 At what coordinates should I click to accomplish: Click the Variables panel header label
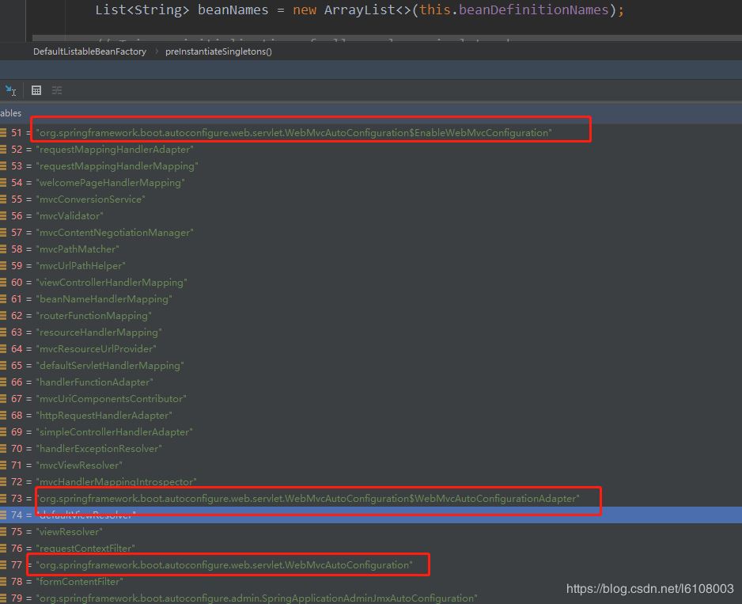tap(9, 112)
